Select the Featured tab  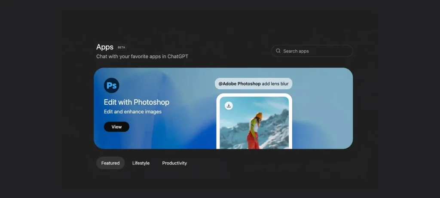(110, 163)
